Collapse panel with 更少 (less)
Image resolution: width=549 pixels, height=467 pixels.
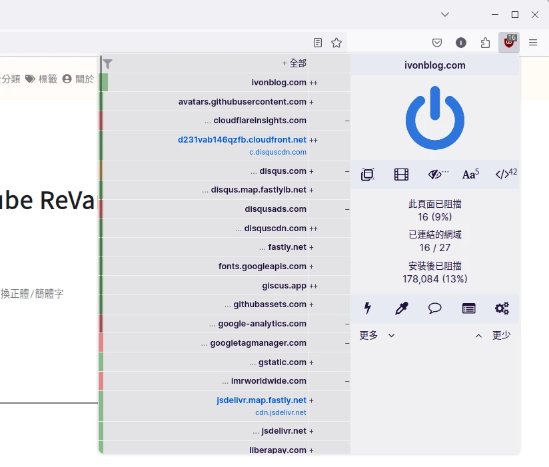point(493,335)
